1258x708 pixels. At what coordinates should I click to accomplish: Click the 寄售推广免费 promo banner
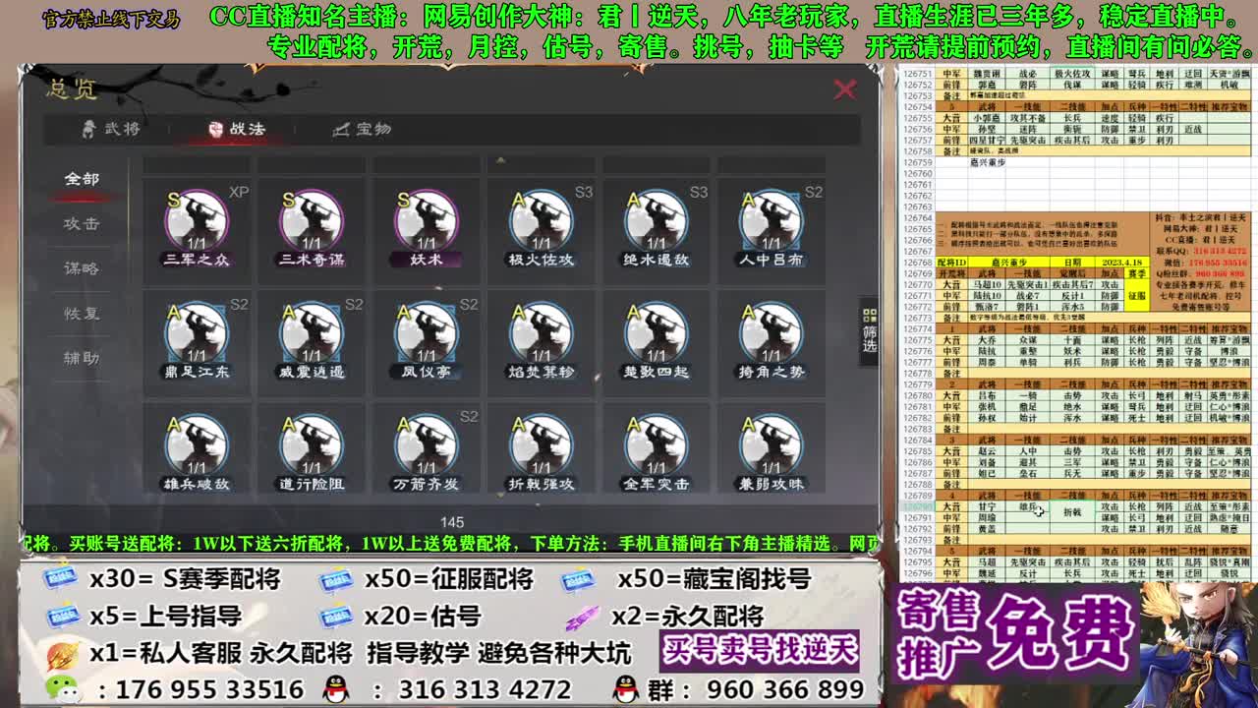[x=1014, y=634]
